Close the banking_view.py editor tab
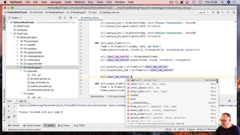Image resolution: width=240 pixels, height=135 pixels. pyautogui.click(x=101, y=18)
